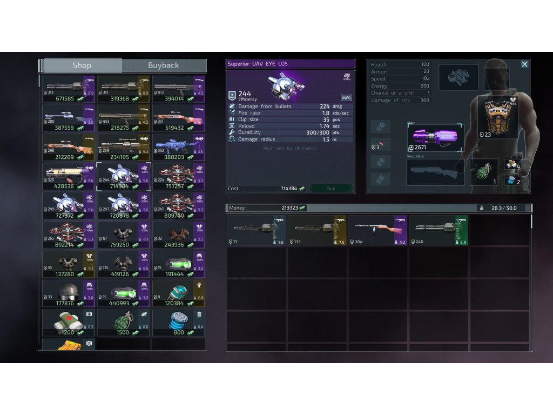Choose the cyan glove item priced 120384
The width and height of the screenshot is (553, 415).
[178, 293]
